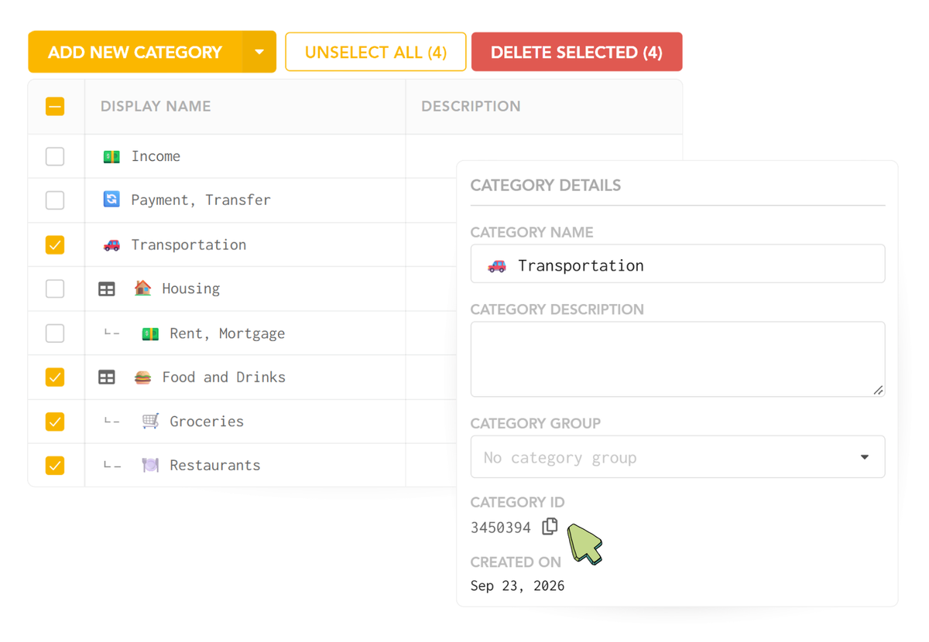
Task: Click the burger icon beside Food and Drinks
Action: click(x=142, y=377)
